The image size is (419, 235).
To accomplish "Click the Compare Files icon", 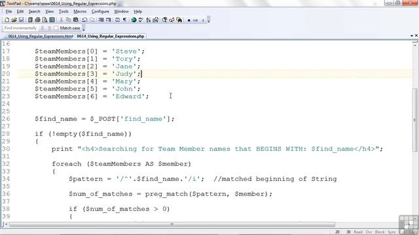I will pyautogui.click(x=156, y=20).
